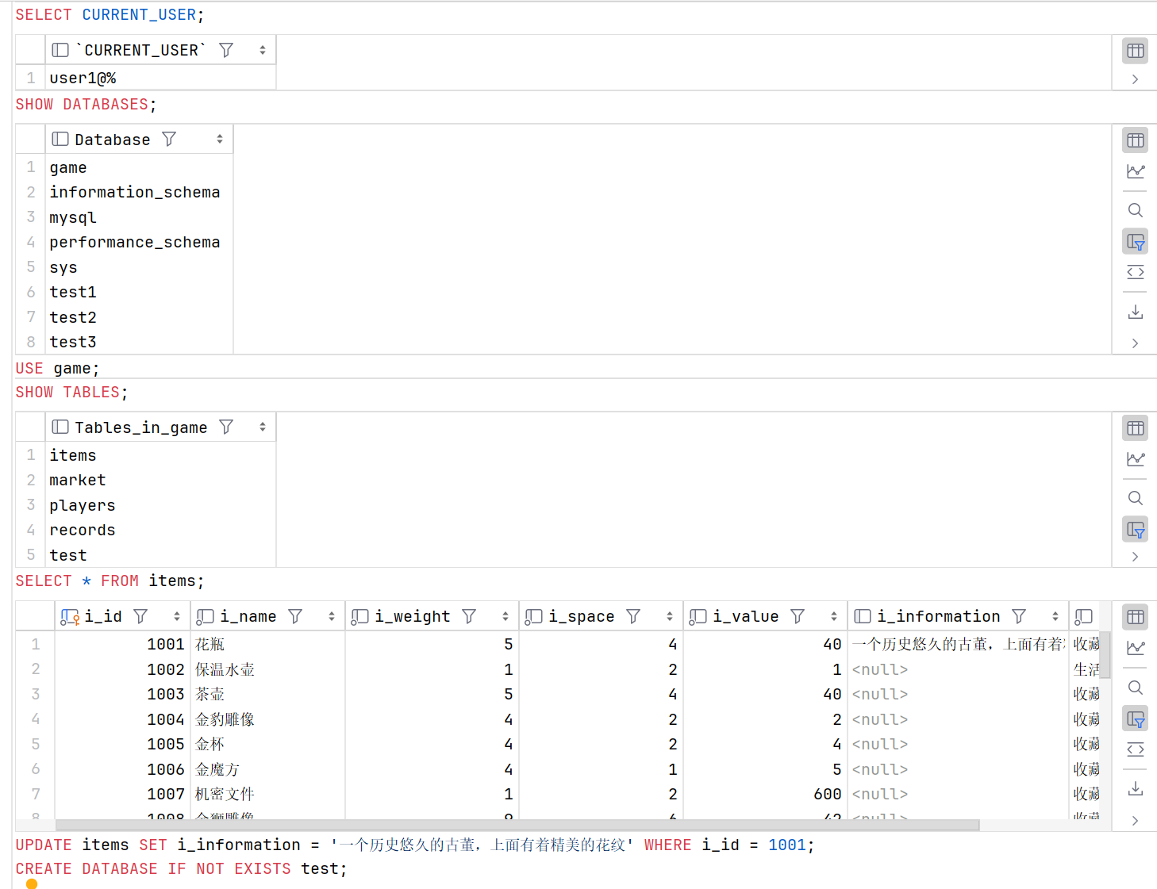Place cursor in CREATE DATABASE IF NOT EXISTS statement

coord(182,869)
